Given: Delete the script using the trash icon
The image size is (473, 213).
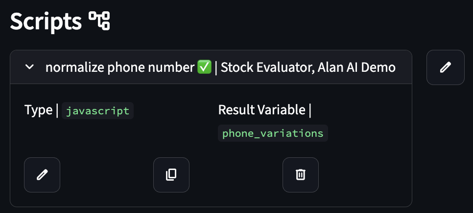Looking at the screenshot, I should tap(301, 174).
